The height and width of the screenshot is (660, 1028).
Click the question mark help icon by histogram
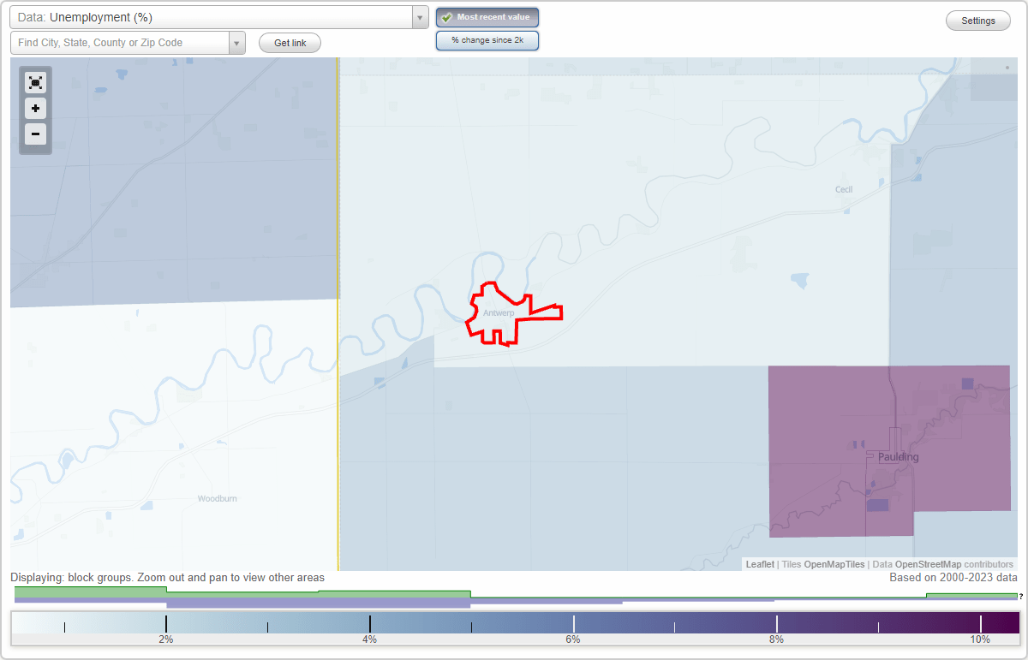pyautogui.click(x=1021, y=597)
